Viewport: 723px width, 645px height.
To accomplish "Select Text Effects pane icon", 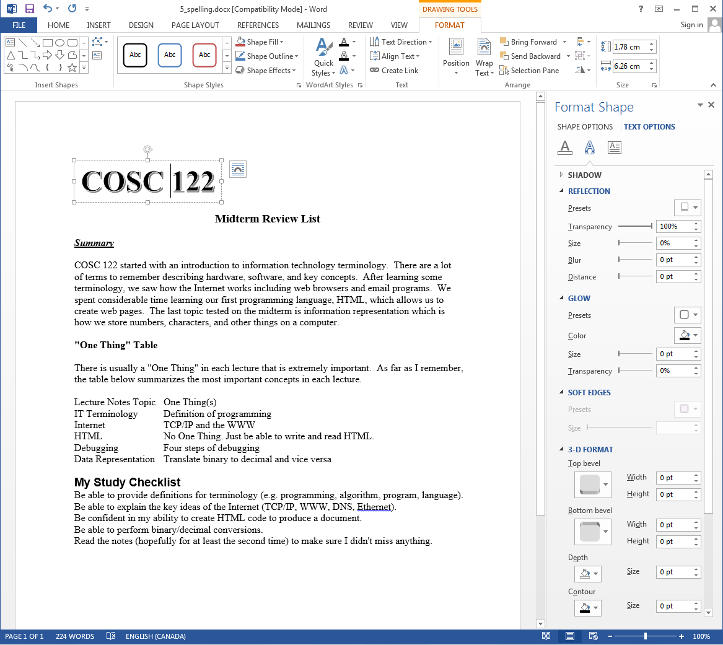I will tap(589, 147).
